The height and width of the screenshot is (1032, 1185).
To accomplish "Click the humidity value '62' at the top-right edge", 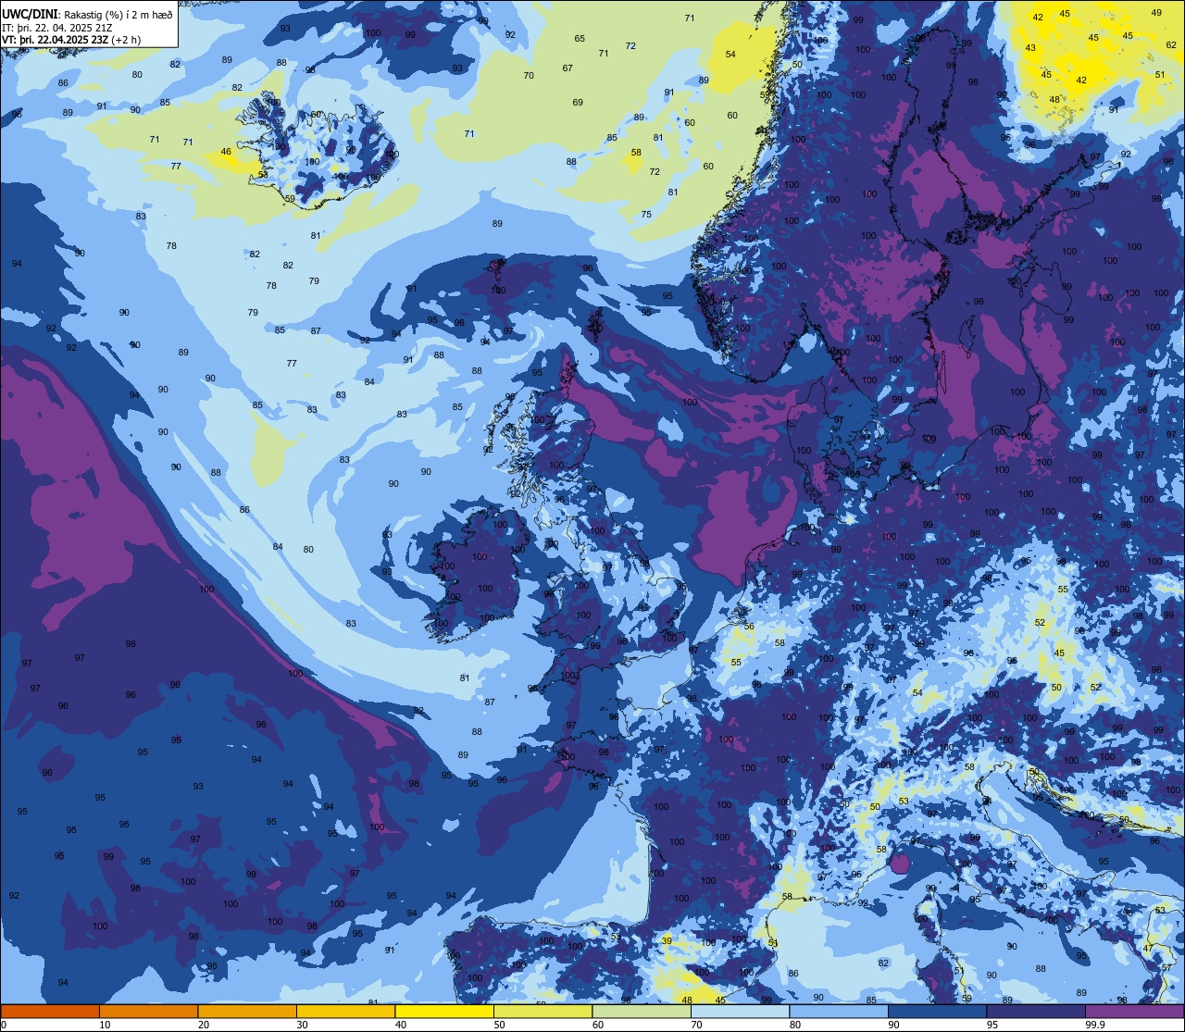I will (1173, 45).
